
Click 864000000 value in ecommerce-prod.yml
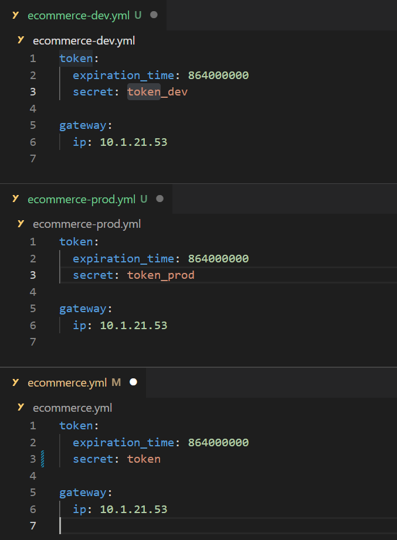coord(218,259)
